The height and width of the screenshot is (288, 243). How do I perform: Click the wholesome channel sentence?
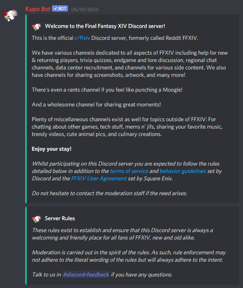pos(96,104)
